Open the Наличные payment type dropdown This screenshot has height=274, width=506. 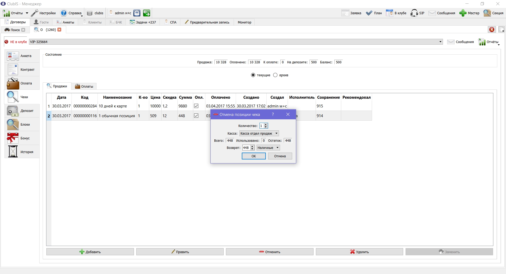point(268,148)
